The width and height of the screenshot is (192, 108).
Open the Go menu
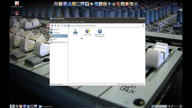click(59, 22)
